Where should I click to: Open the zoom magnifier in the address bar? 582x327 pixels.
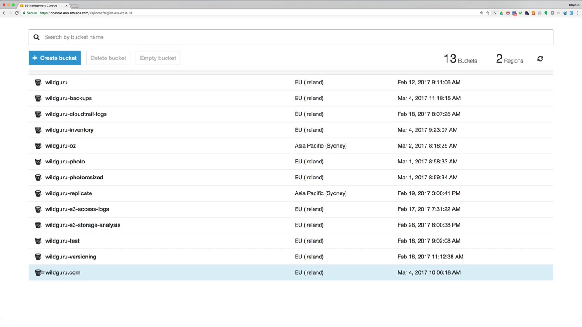(482, 13)
